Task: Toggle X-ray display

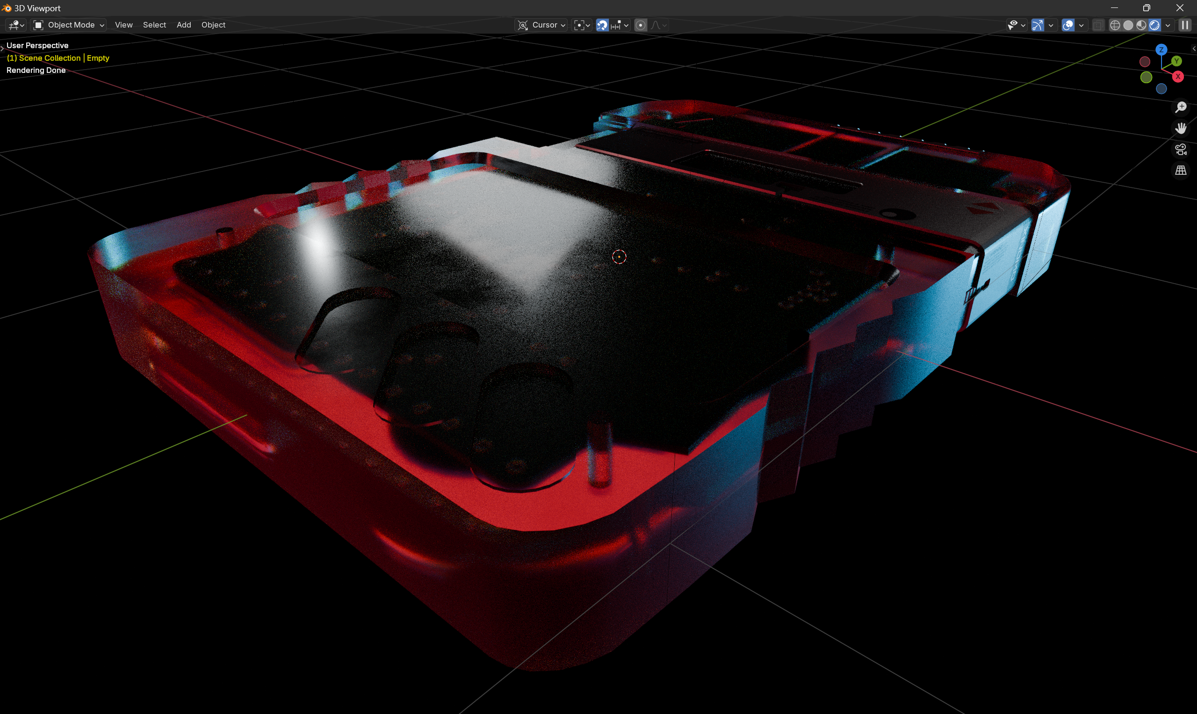Action: coord(1098,25)
